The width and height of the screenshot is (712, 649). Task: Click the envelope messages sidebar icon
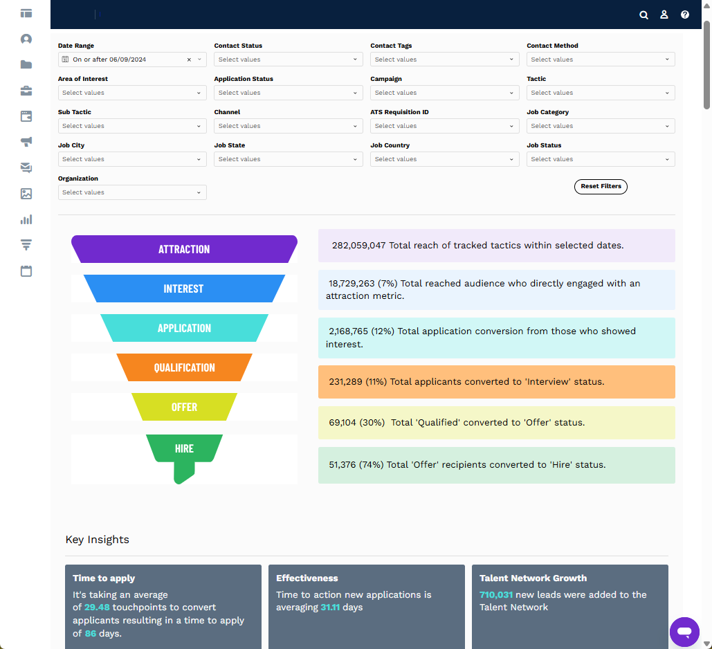(x=26, y=167)
